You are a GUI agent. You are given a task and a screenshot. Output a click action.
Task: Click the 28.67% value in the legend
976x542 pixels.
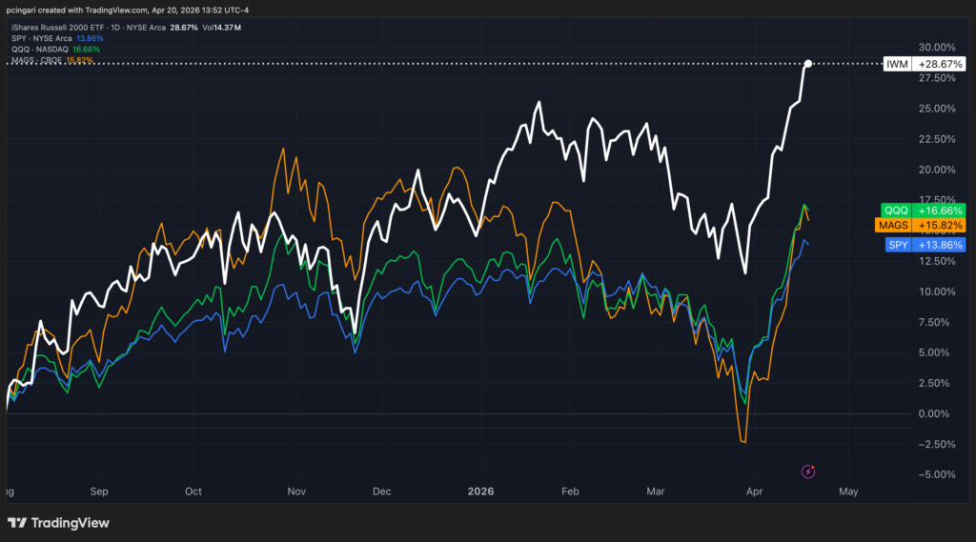pyautogui.click(x=184, y=28)
